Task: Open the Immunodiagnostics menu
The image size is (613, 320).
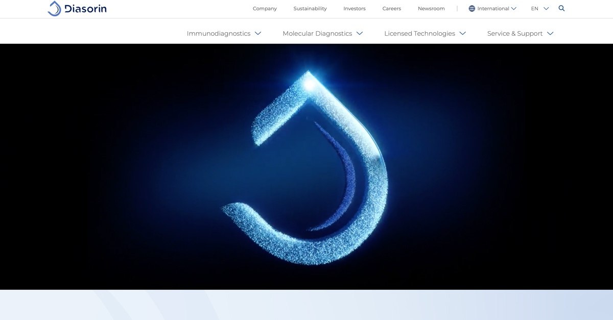Action: 219,34
